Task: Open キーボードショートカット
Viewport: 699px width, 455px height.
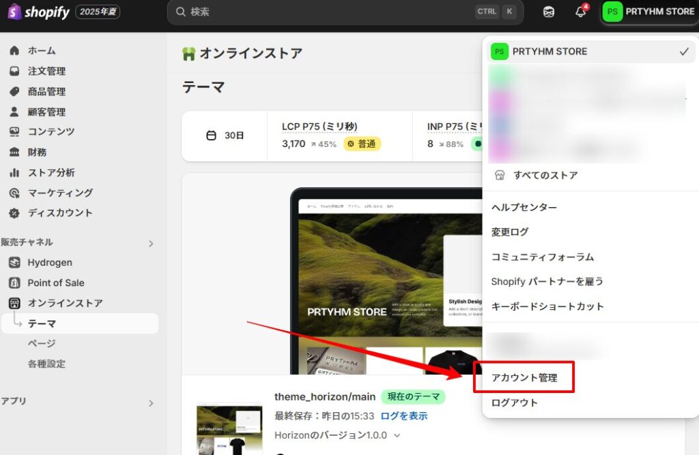Action: [547, 306]
